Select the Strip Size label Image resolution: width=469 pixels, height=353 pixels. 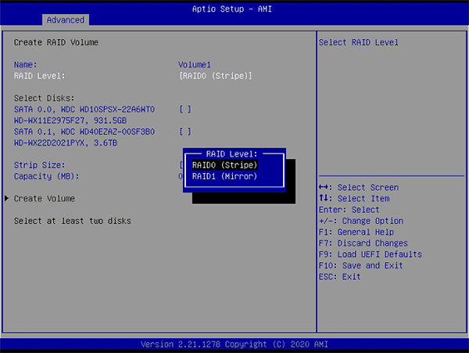(38, 165)
